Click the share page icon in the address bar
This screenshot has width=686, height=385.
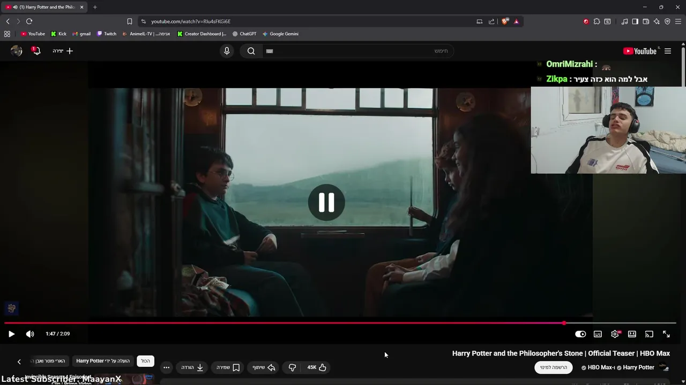tap(491, 21)
